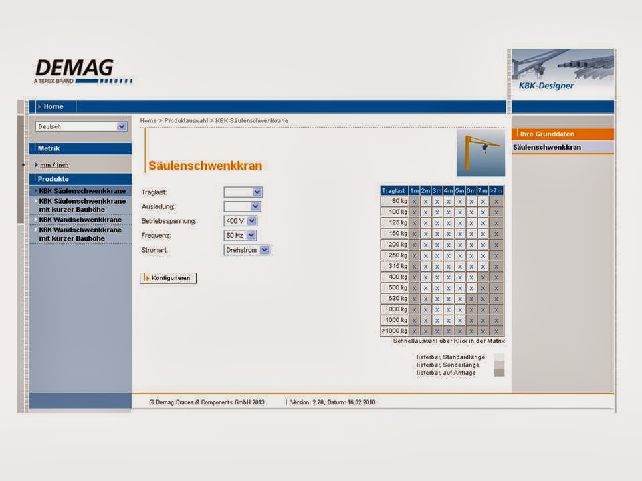
Task: Open KBK Wandschwenkkrane product entry
Action: (x=80, y=220)
